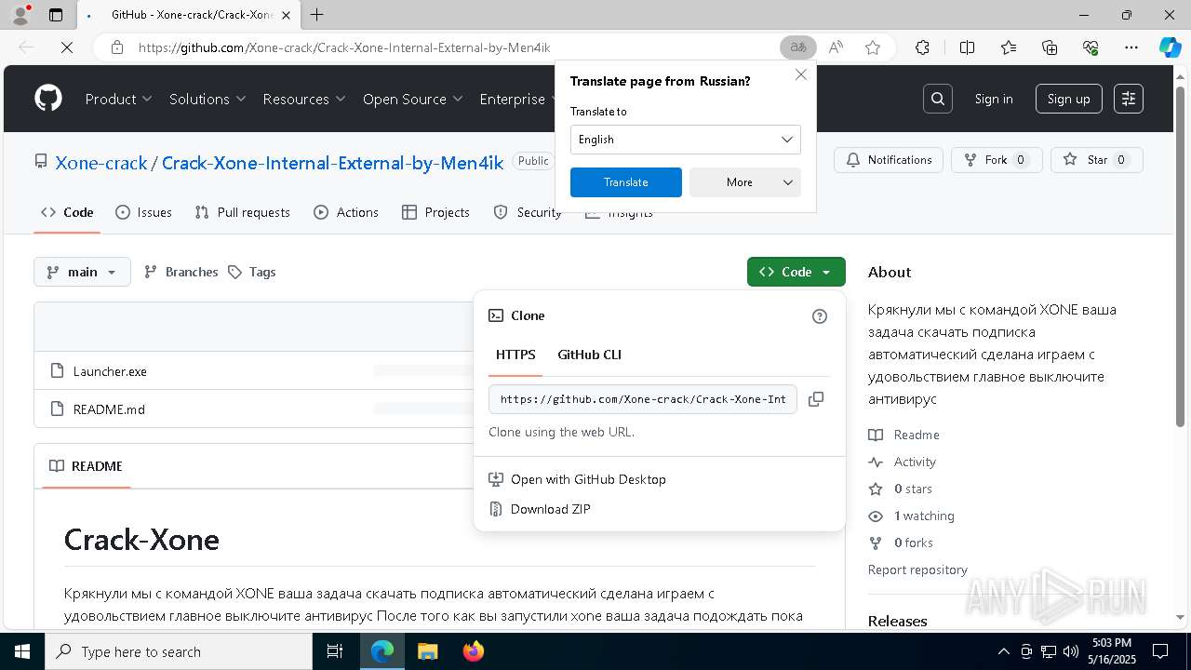Open the Actions tab

click(346, 212)
